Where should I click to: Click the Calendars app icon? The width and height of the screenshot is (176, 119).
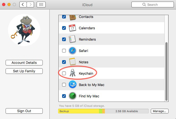72,28
